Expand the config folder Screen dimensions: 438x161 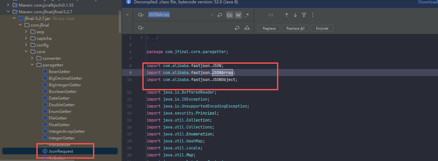[27, 45]
